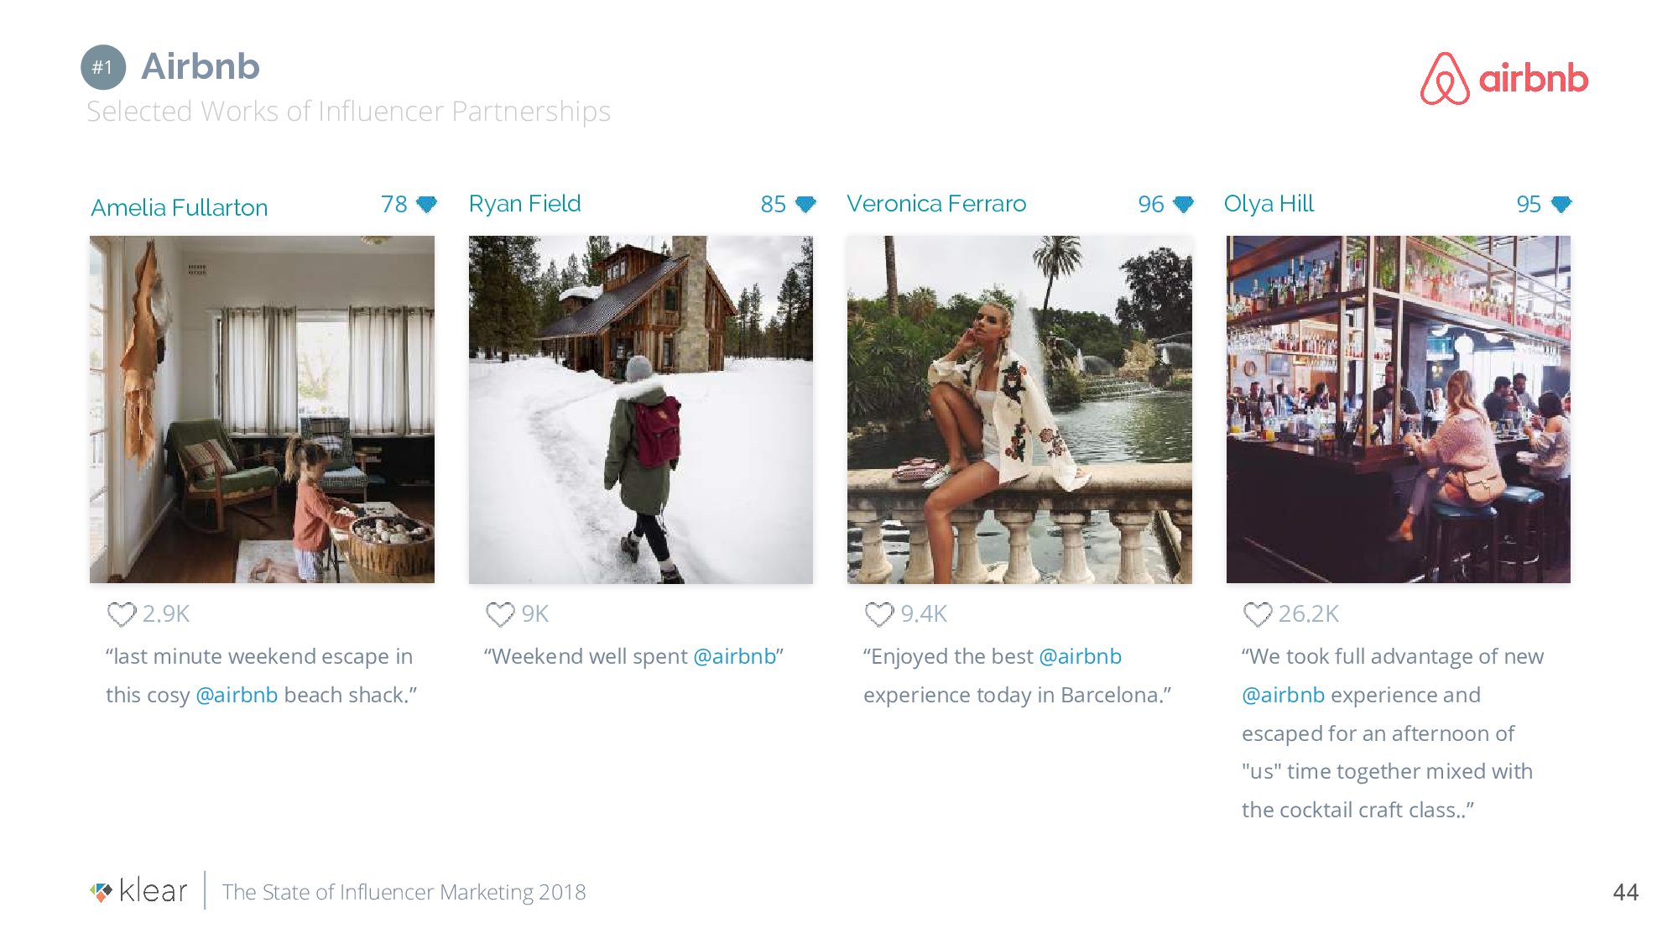This screenshot has height=944, width=1678.
Task: Click the Klear logo in the footer
Action: pos(138,890)
